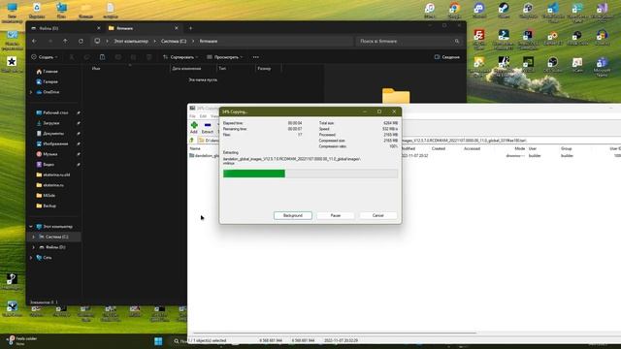The image size is (621, 349).
Task: Click User column header in 7-Zip
Action: 533,148
